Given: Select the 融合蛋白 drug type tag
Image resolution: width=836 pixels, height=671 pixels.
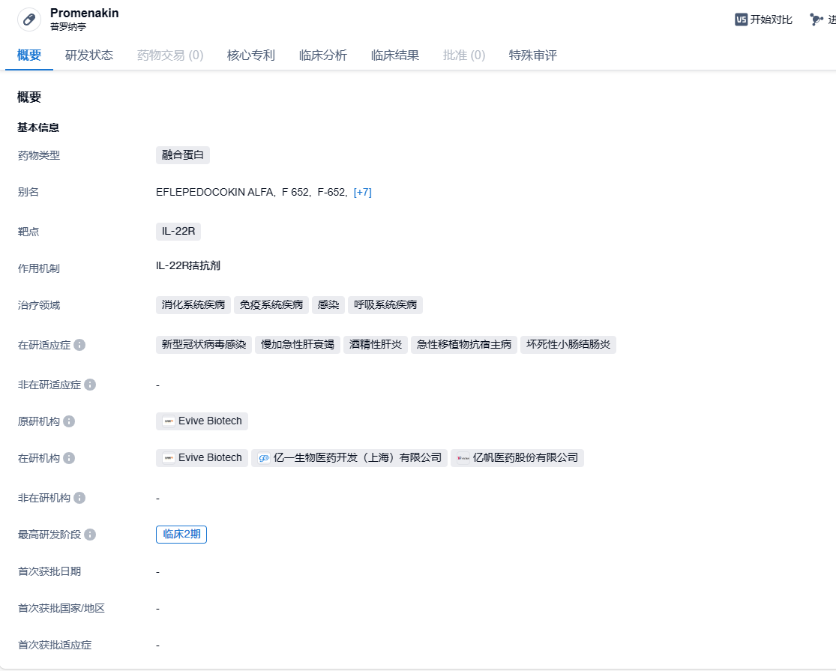Looking at the screenshot, I should [x=183, y=155].
